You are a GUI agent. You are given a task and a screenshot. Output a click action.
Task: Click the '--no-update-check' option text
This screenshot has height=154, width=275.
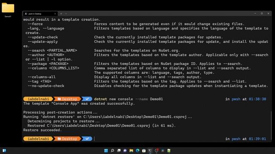(46, 86)
